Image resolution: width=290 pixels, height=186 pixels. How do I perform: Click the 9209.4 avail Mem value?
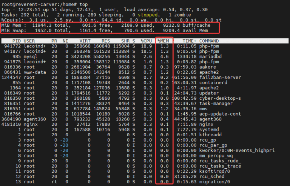click(171, 30)
